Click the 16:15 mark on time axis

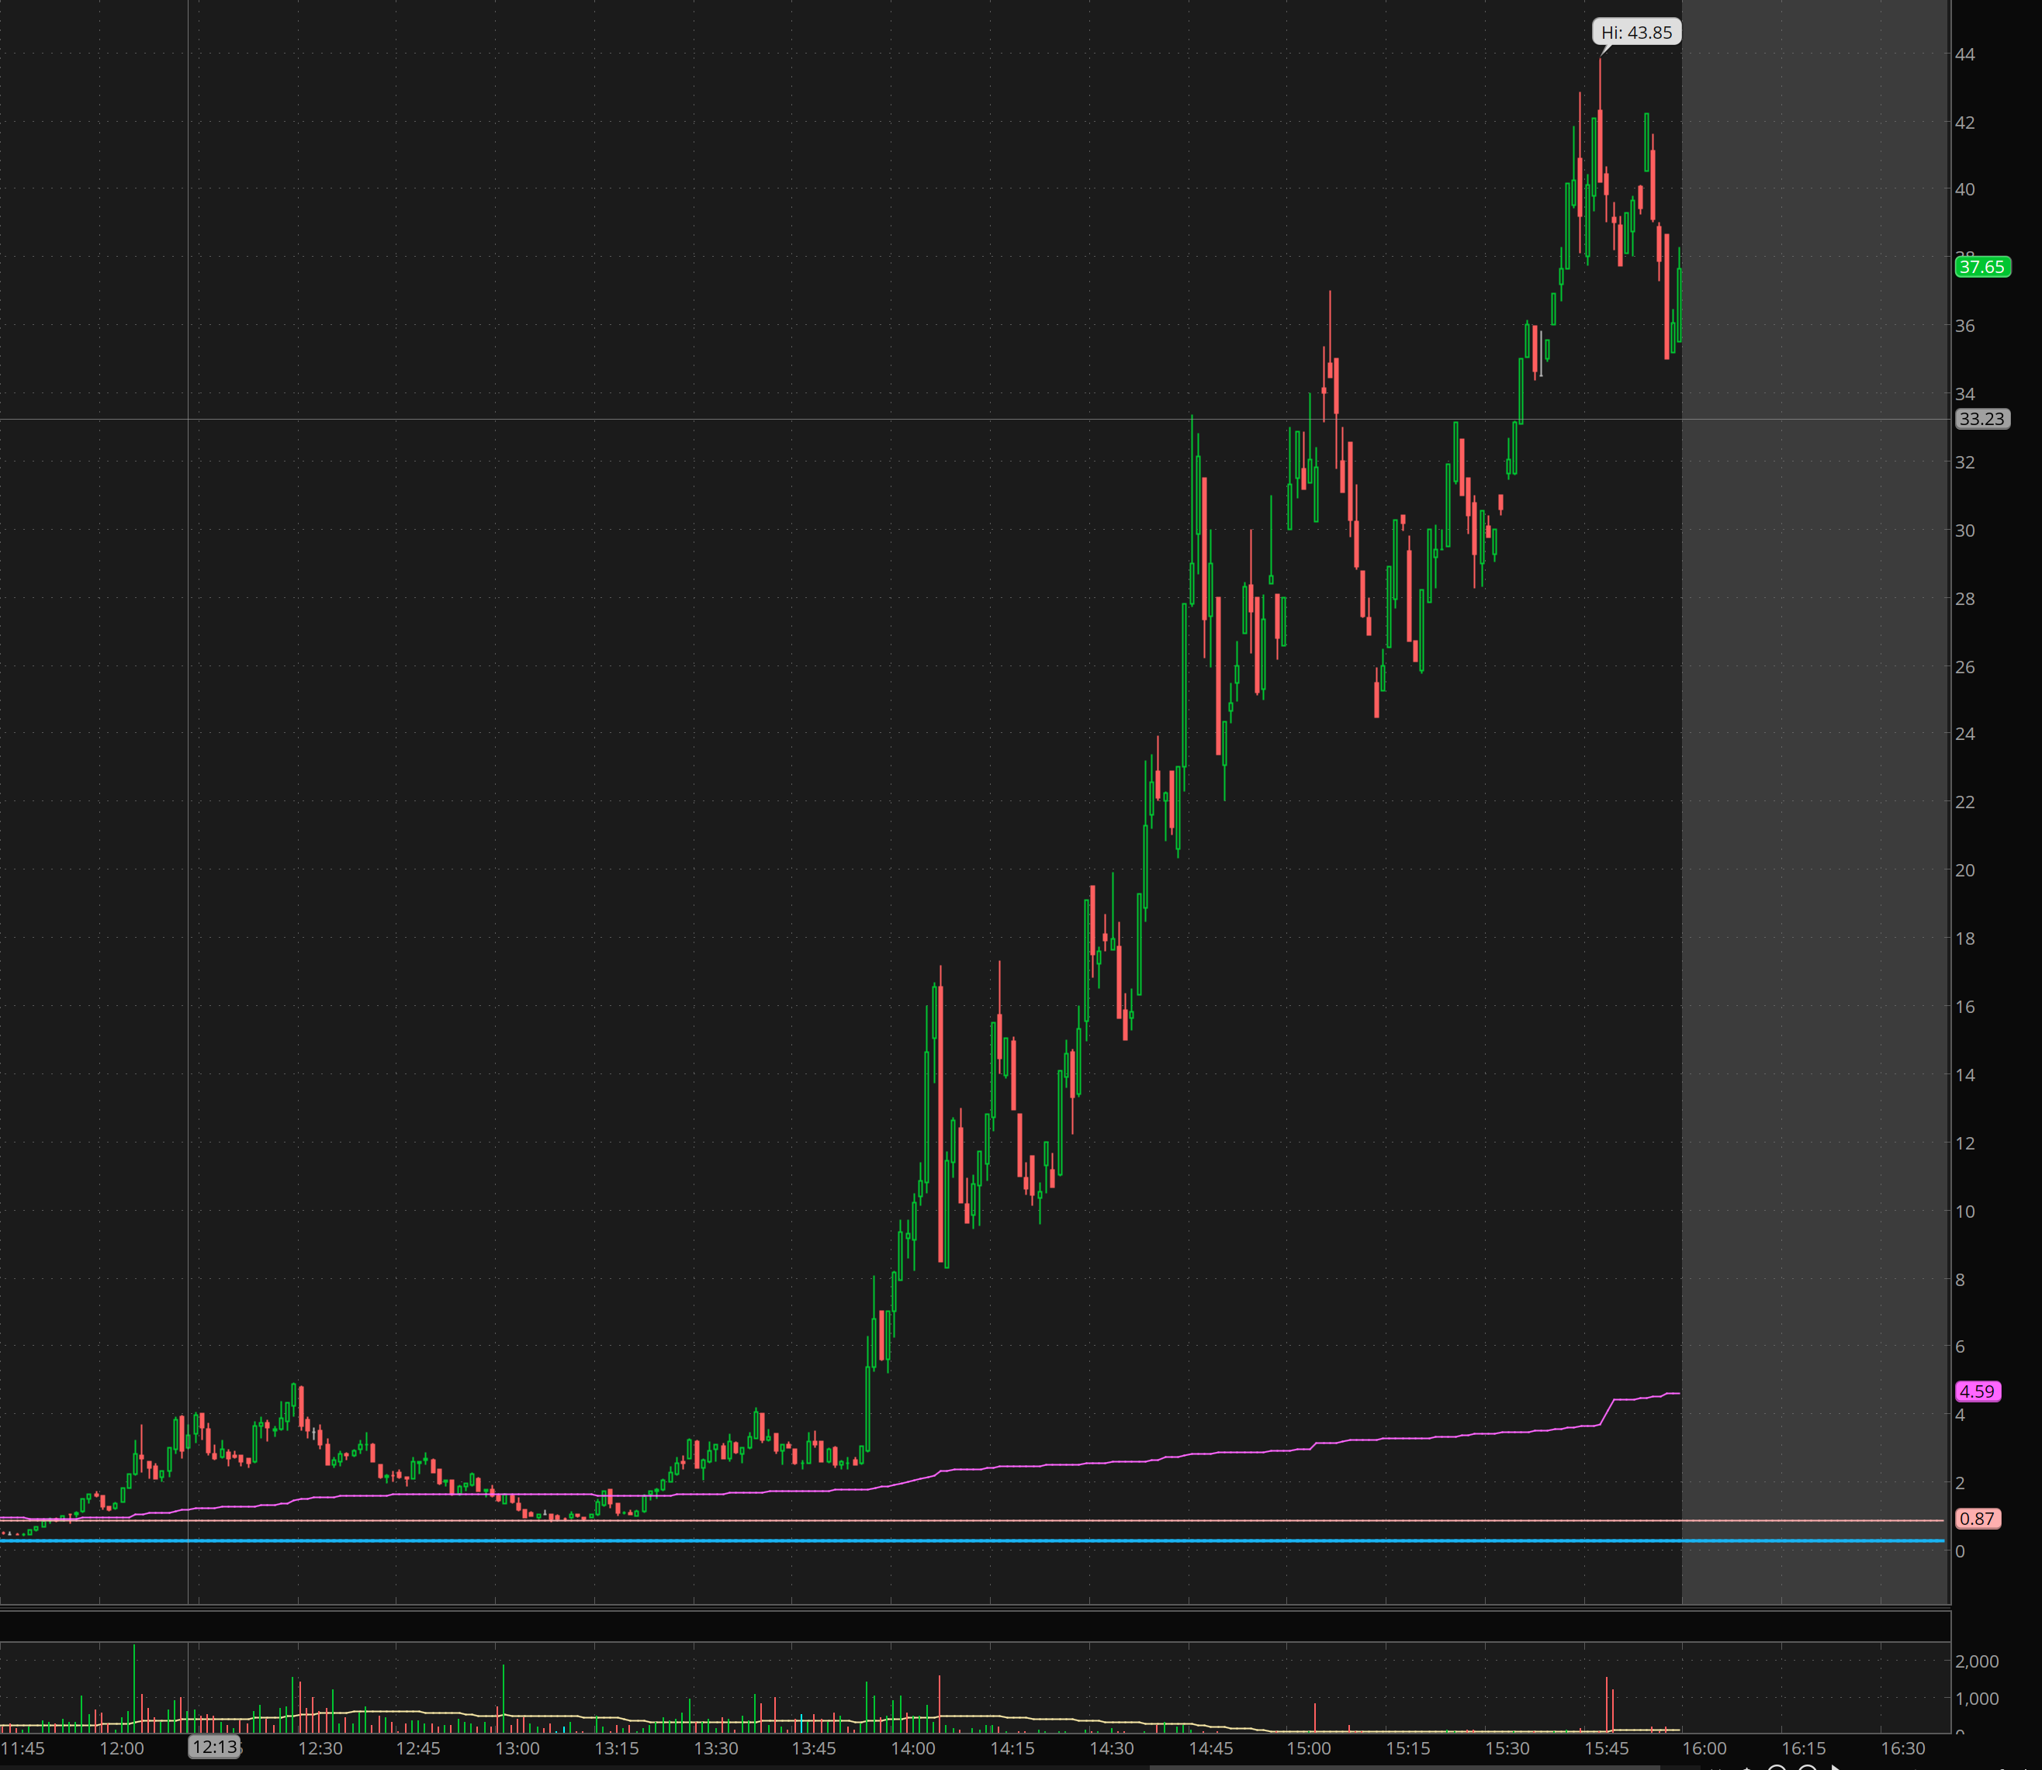point(1803,1748)
